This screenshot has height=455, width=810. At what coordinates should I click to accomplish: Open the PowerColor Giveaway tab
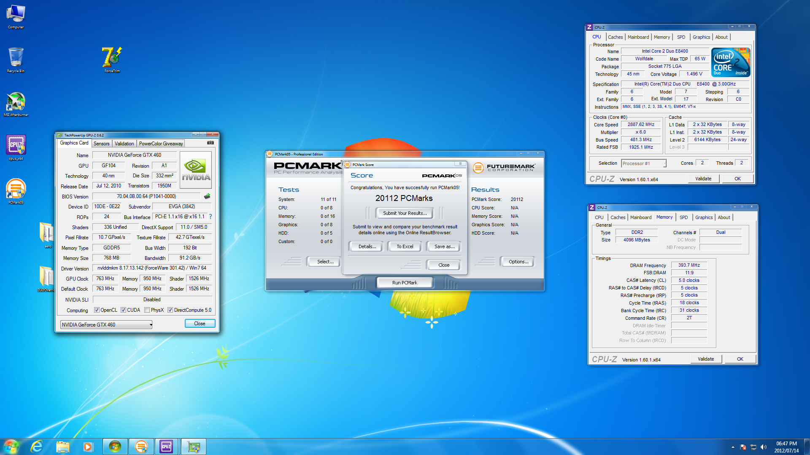click(161, 144)
